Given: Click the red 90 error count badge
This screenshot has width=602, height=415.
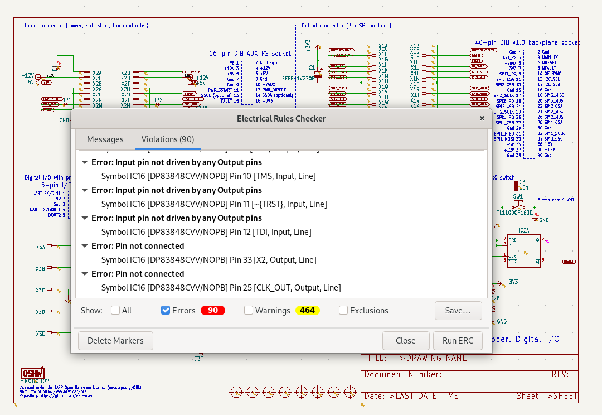Looking at the screenshot, I should pos(212,311).
